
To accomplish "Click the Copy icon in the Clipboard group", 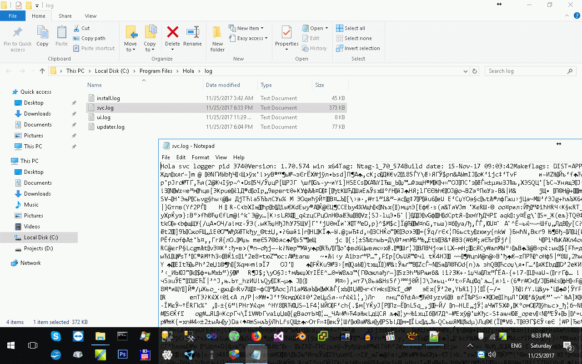I will [42, 33].
